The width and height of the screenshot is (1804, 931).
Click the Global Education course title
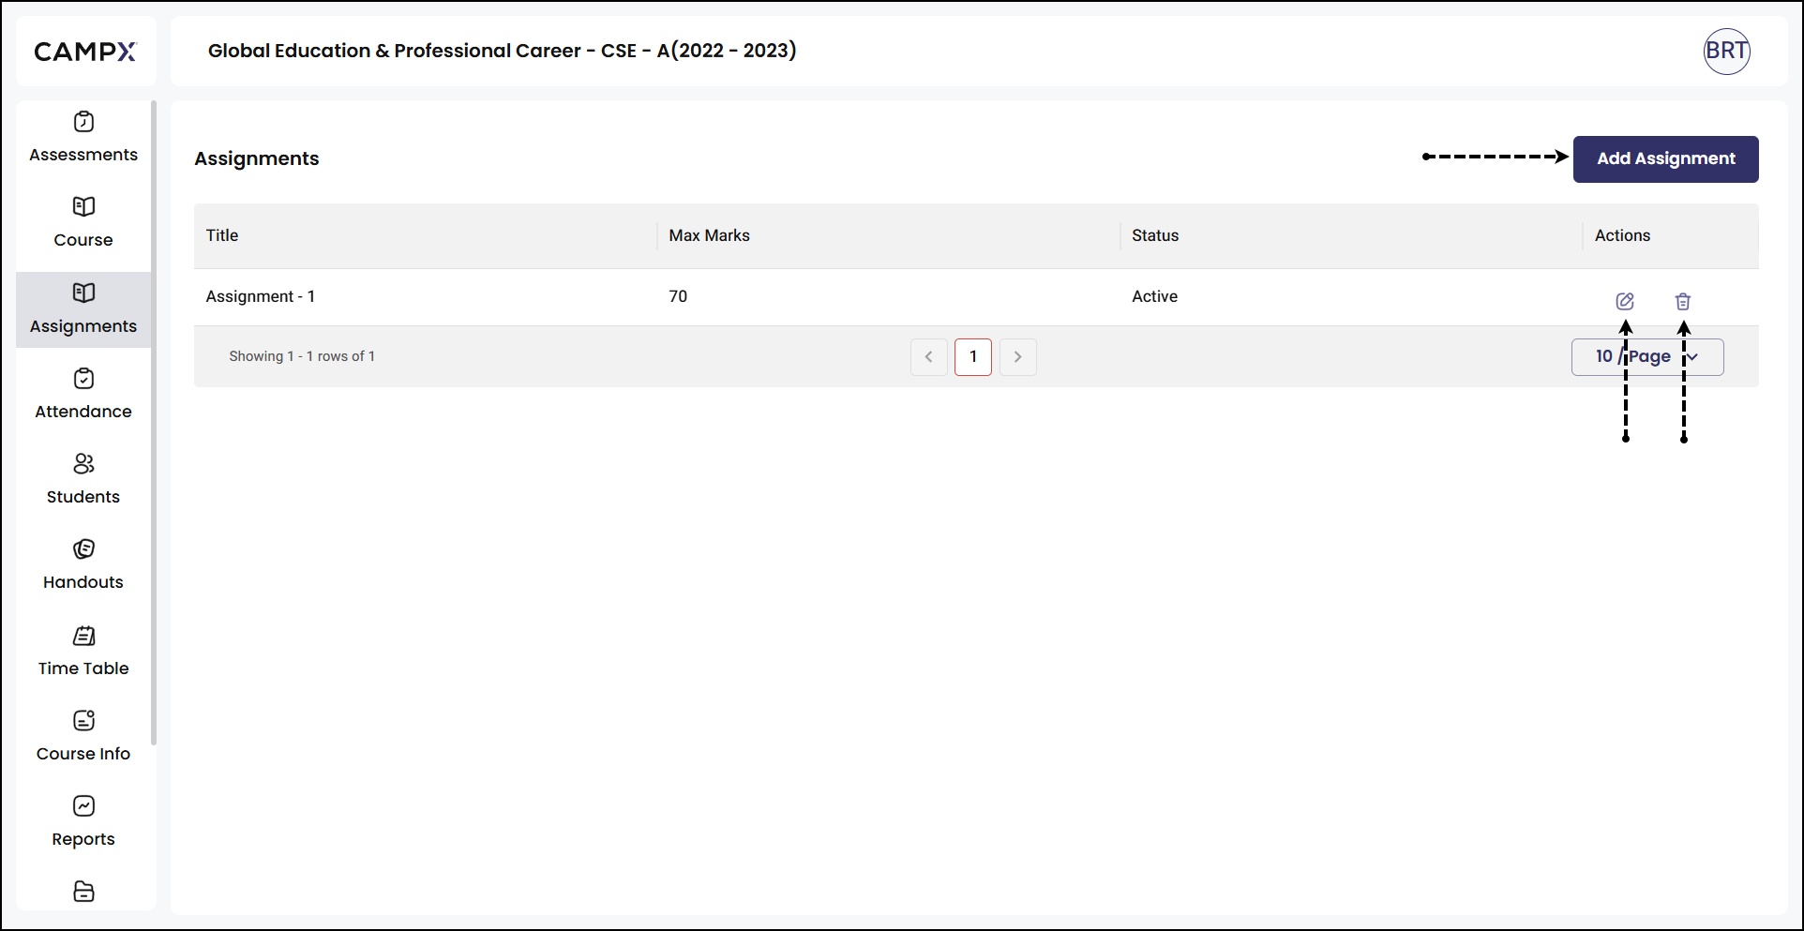click(x=503, y=51)
